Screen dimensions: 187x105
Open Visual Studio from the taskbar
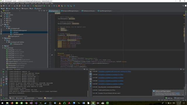31,103
